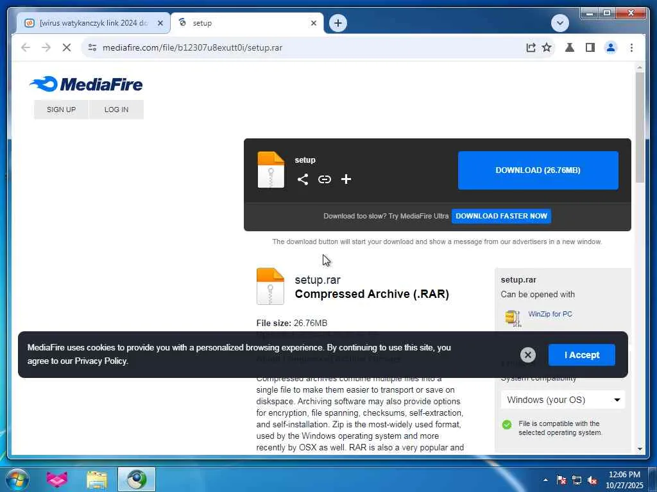Click the archive icon beside setup.rar heading

tap(270, 286)
